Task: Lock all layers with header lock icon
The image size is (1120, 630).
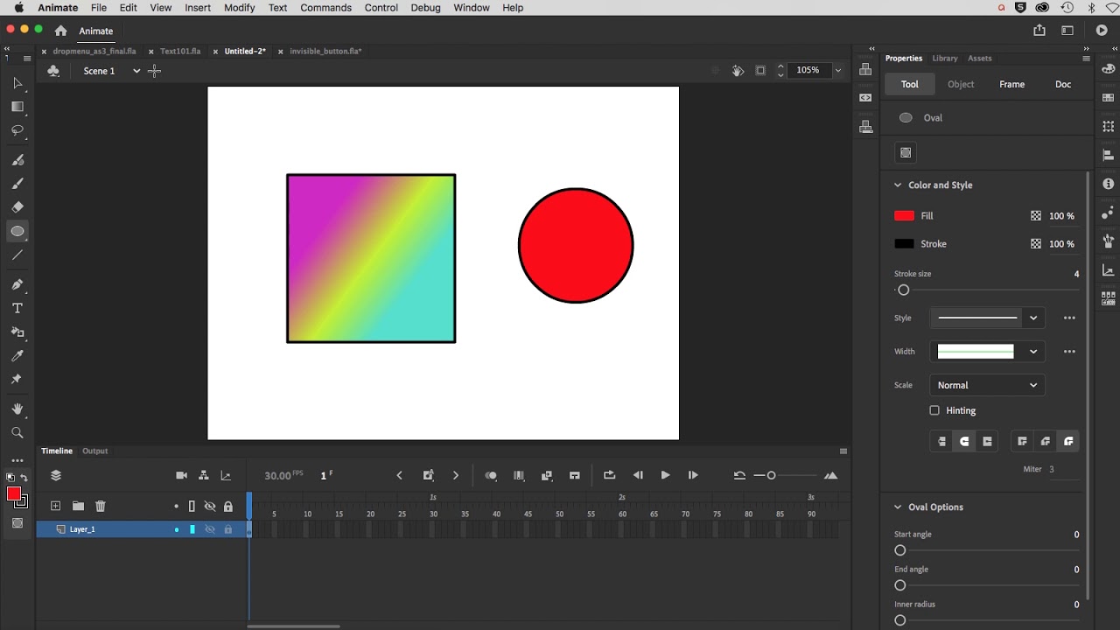Action: coord(228,507)
